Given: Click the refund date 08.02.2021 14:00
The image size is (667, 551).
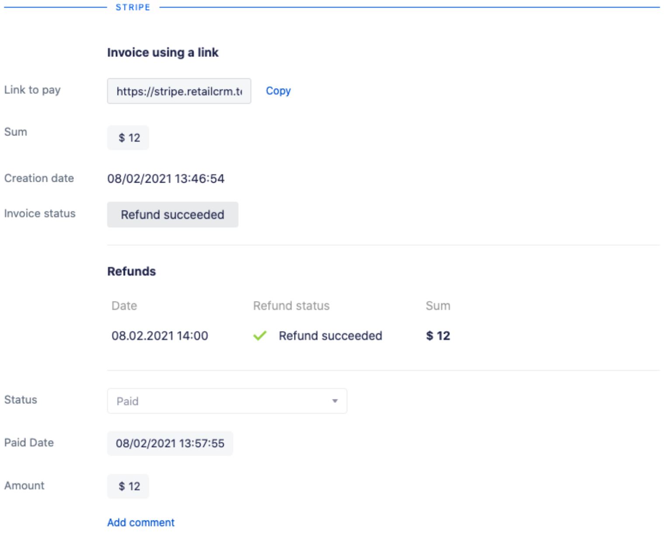Looking at the screenshot, I should (x=160, y=336).
